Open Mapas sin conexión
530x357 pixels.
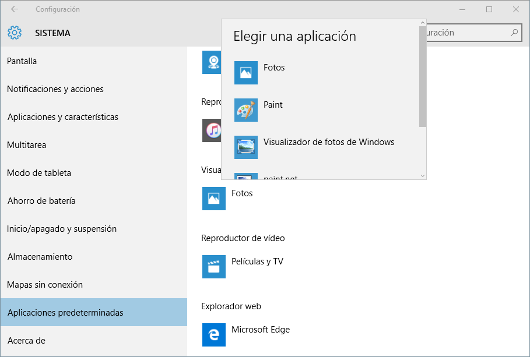click(x=94, y=285)
